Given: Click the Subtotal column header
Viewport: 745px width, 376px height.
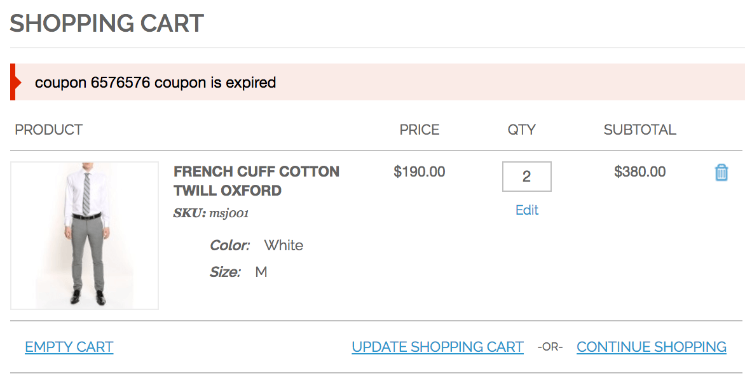Looking at the screenshot, I should coord(639,130).
